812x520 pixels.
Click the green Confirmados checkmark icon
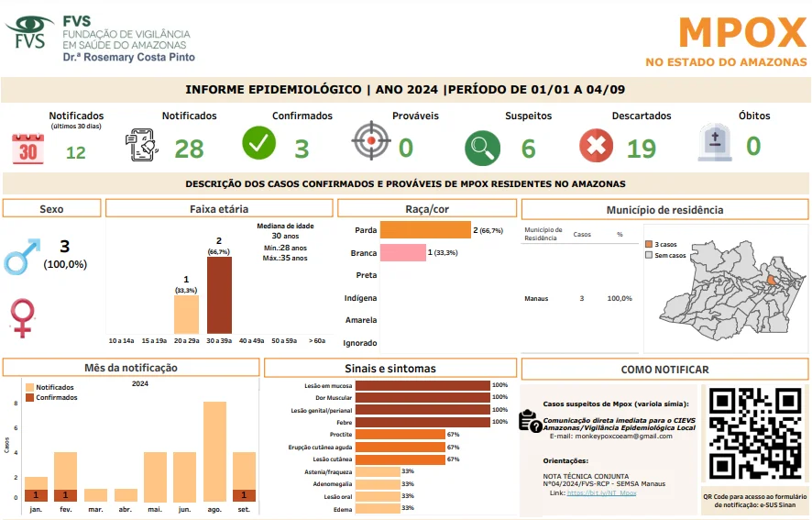coord(258,144)
